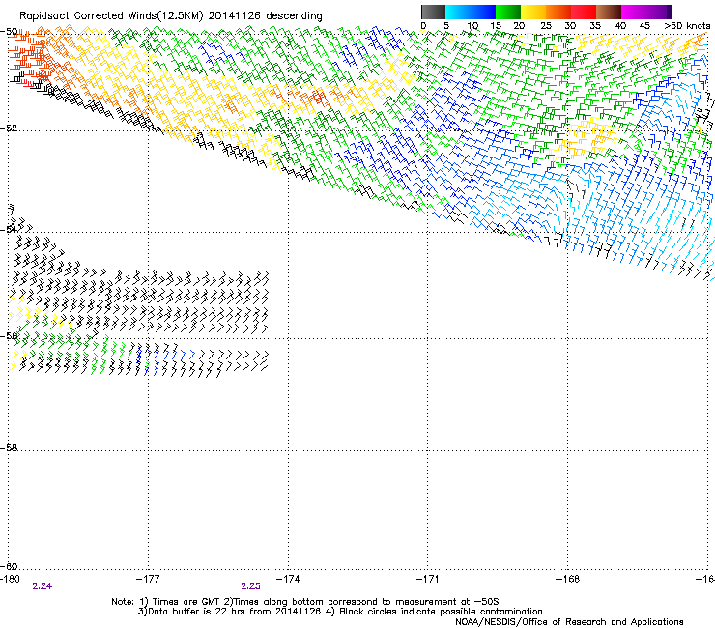Image resolution: width=715 pixels, height=628 pixels.
Task: Click the legend label '25'
Action: click(546, 26)
